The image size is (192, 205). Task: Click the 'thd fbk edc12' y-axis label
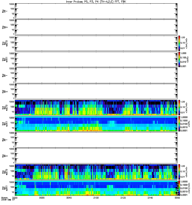click(5, 108)
